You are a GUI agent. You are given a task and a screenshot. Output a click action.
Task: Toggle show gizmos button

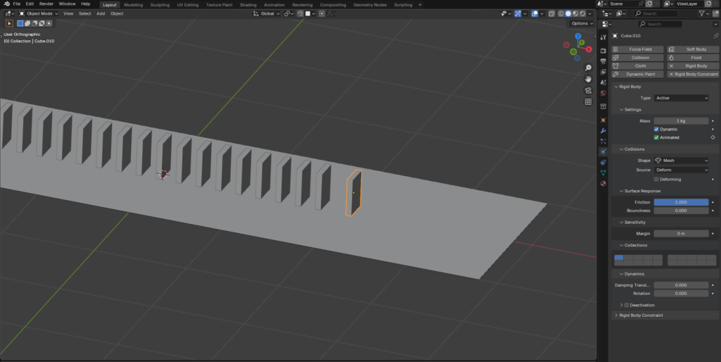(x=518, y=14)
